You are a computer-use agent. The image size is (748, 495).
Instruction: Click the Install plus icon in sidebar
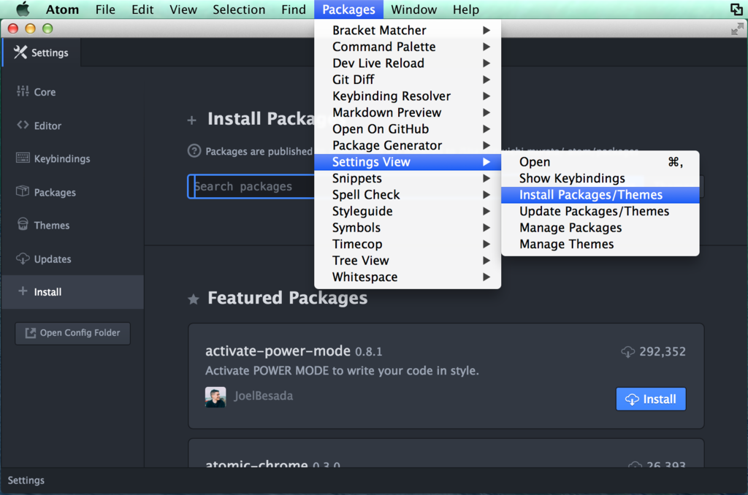pyautogui.click(x=23, y=291)
